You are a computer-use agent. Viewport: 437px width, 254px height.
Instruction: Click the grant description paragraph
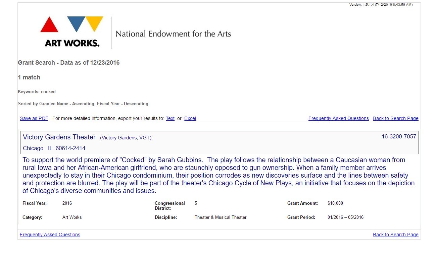pos(219,175)
